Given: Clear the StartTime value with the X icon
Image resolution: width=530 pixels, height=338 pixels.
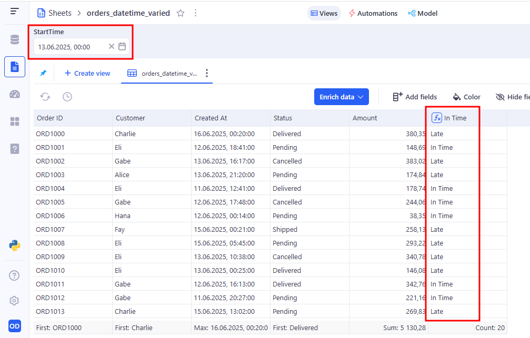Looking at the screenshot, I should pos(111,47).
